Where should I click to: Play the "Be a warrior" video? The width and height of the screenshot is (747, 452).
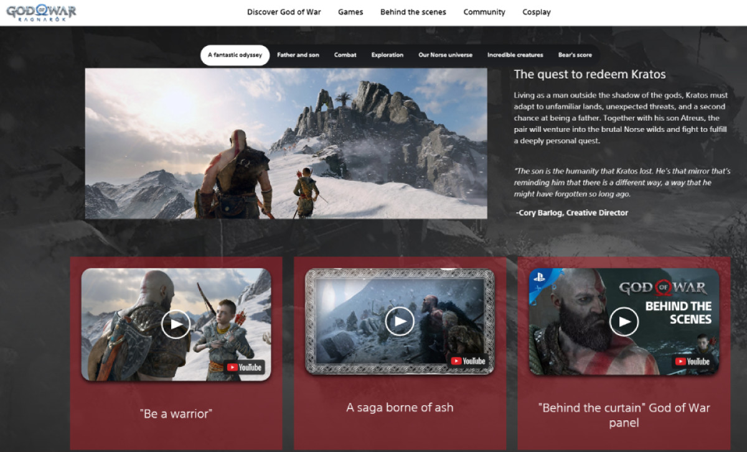176,324
